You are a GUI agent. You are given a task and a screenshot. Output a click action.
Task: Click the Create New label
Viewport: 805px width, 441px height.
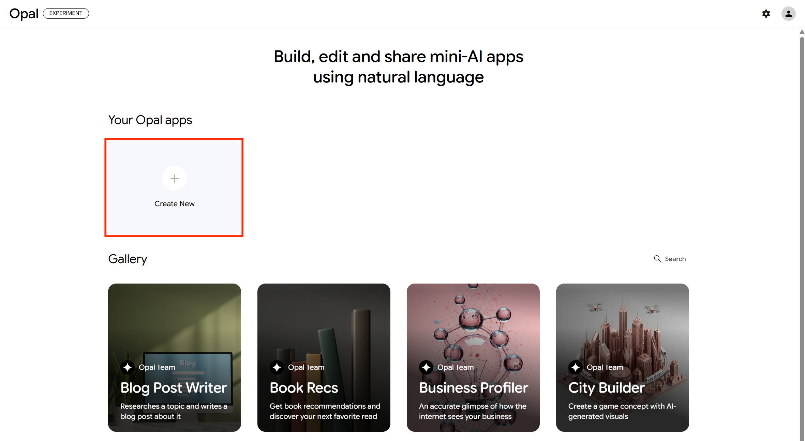pyautogui.click(x=174, y=204)
